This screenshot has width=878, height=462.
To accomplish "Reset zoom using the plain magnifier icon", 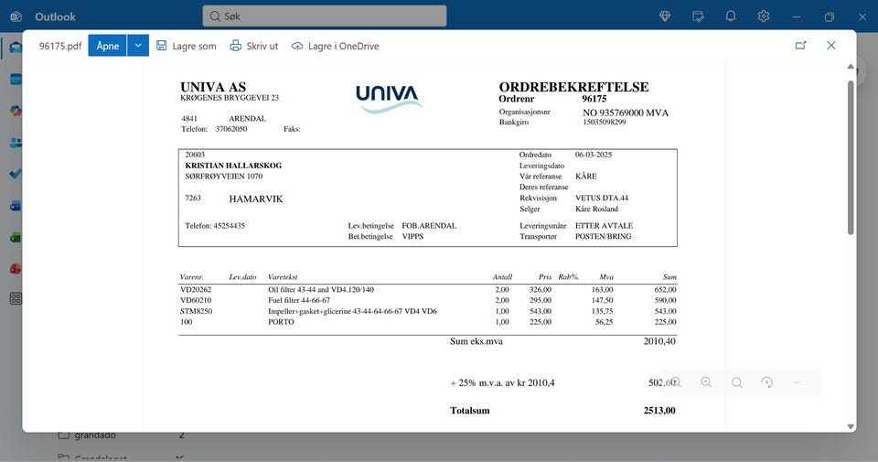I will [x=737, y=382].
